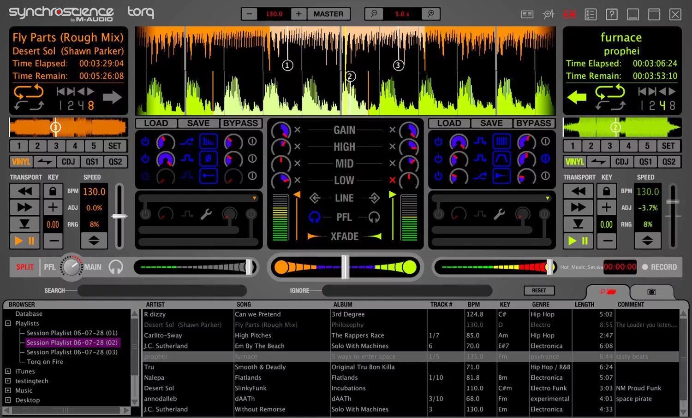The width and height of the screenshot is (692, 418).
Task: Toggle top power button in left effect rack
Action: point(145,141)
